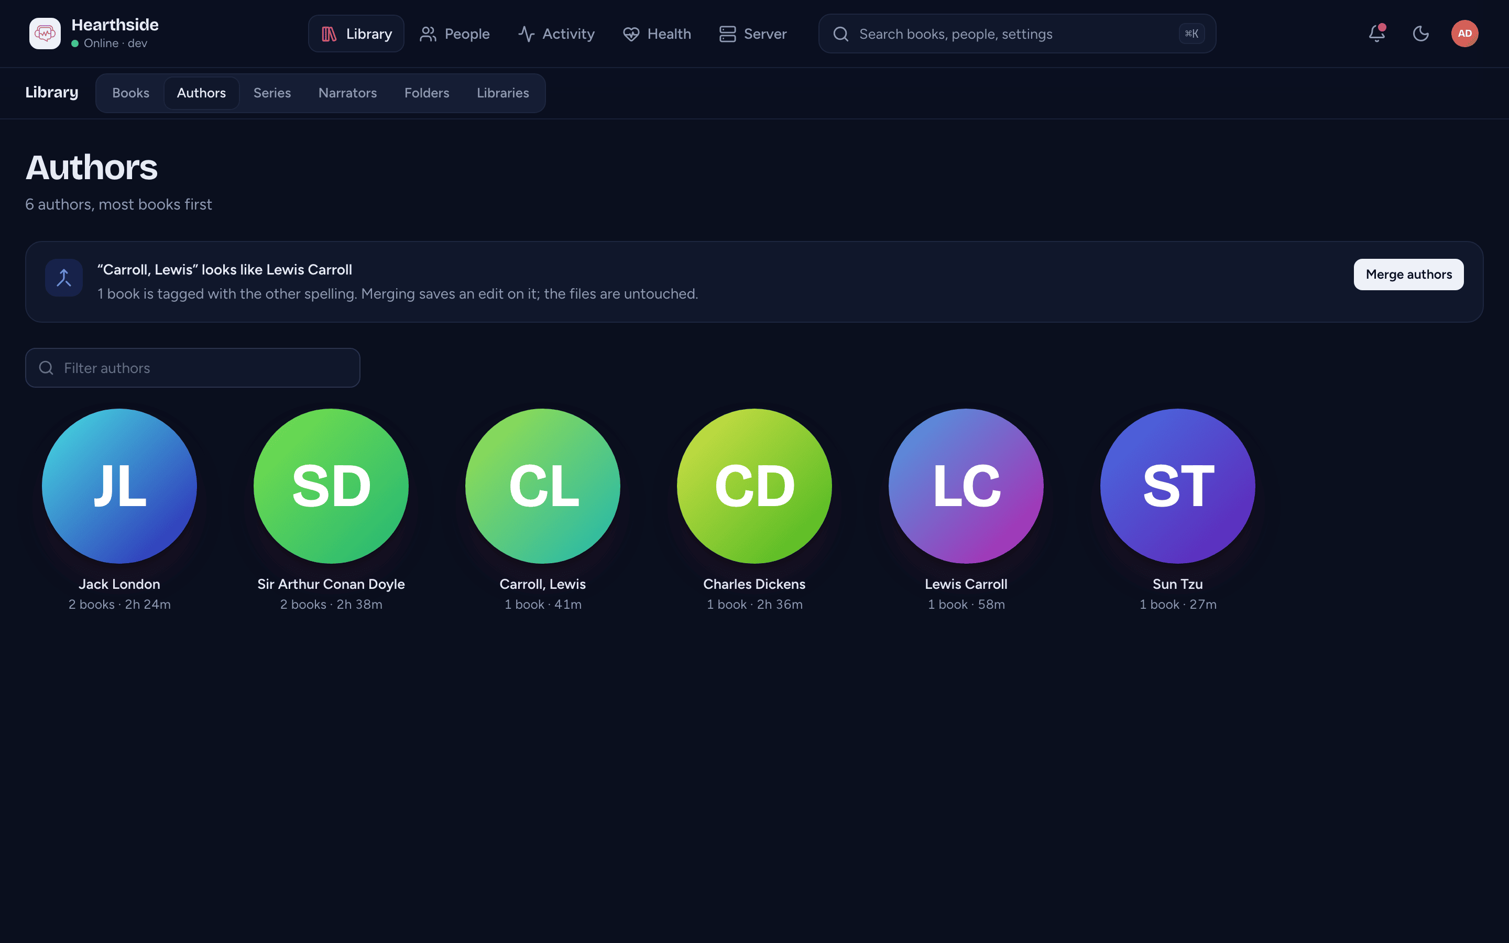Click the Jack London name link

119,584
